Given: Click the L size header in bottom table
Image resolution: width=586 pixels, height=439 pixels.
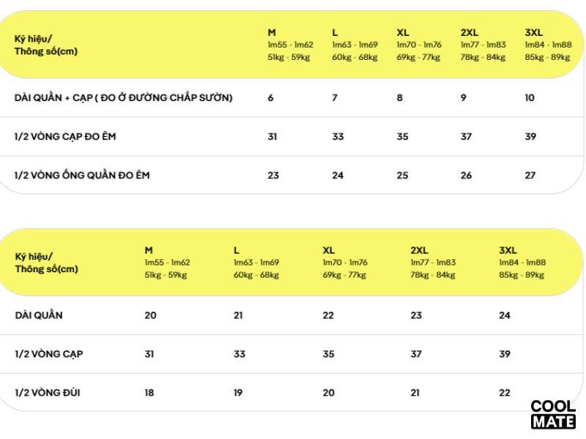Looking at the screenshot, I should 237,250.
